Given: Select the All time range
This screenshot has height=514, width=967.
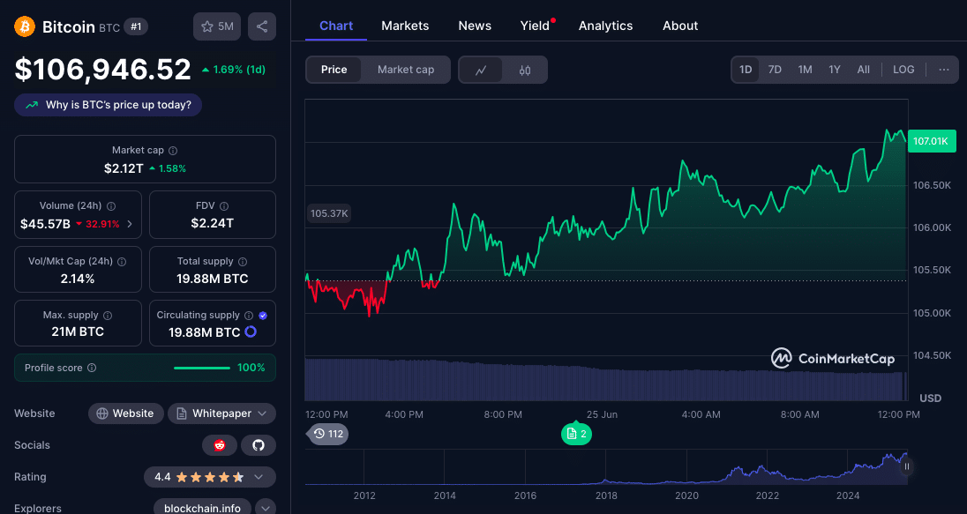Looking at the screenshot, I should (x=864, y=70).
